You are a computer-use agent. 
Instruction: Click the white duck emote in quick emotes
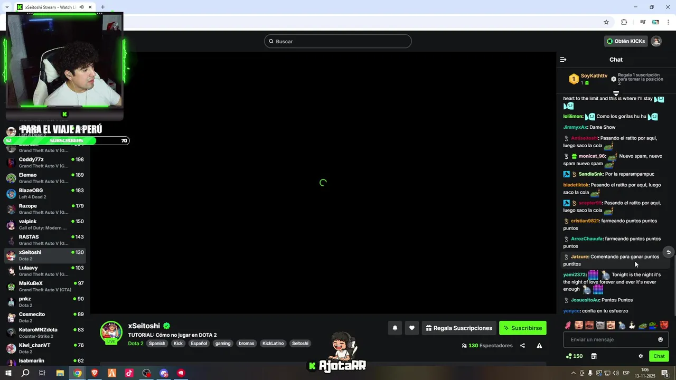(632, 325)
